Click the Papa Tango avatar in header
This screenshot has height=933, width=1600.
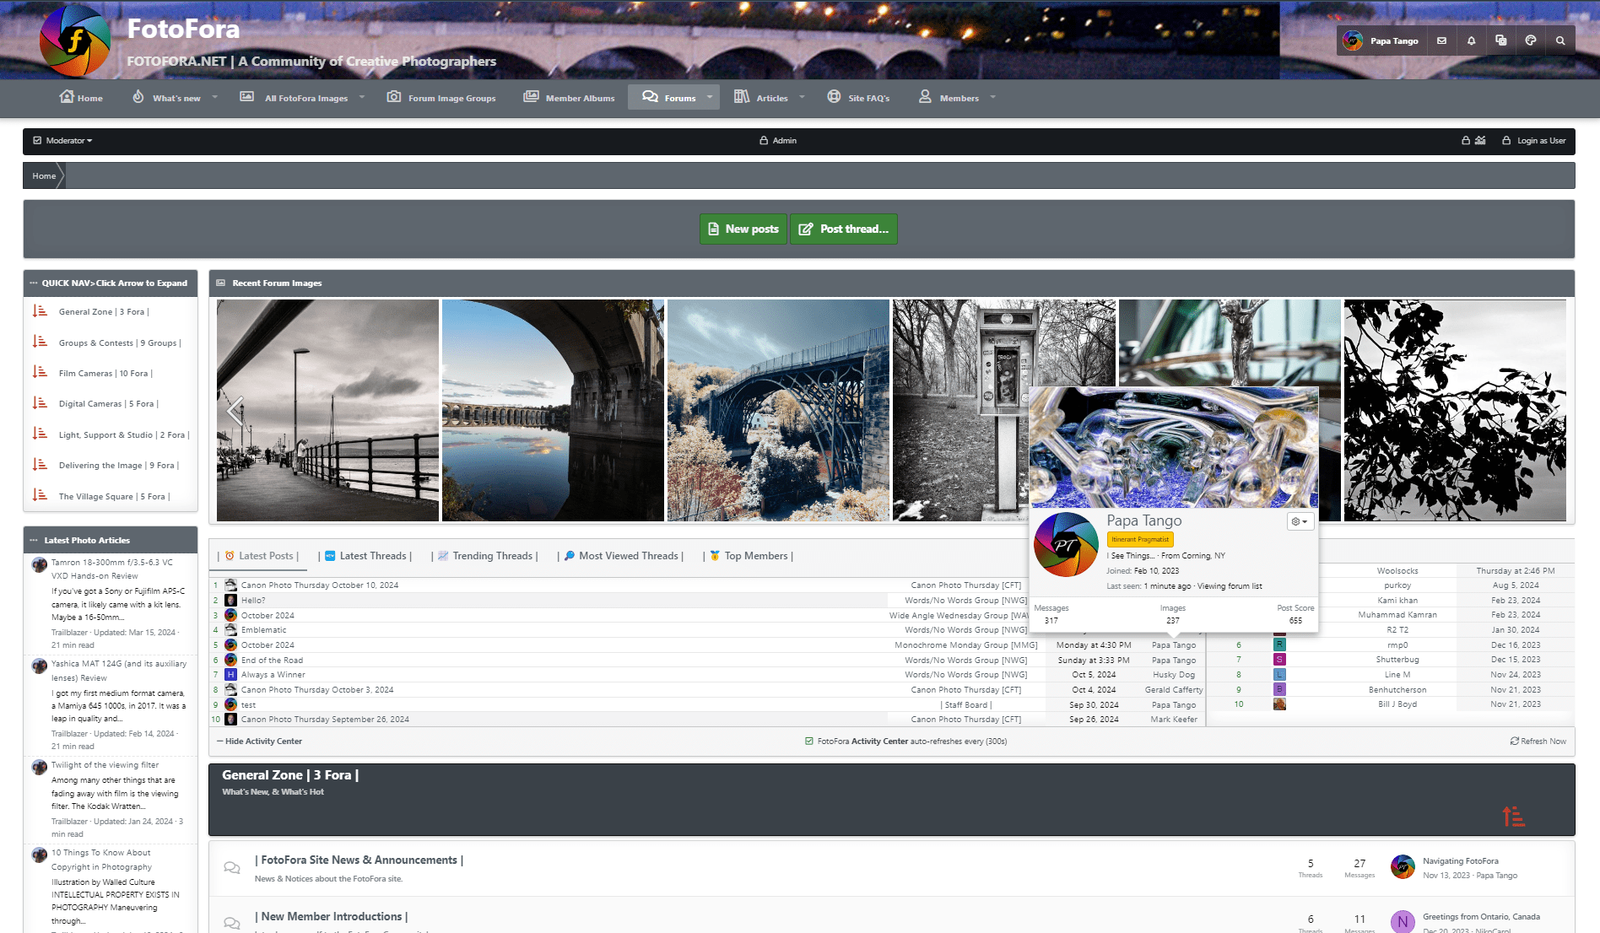[1353, 40]
